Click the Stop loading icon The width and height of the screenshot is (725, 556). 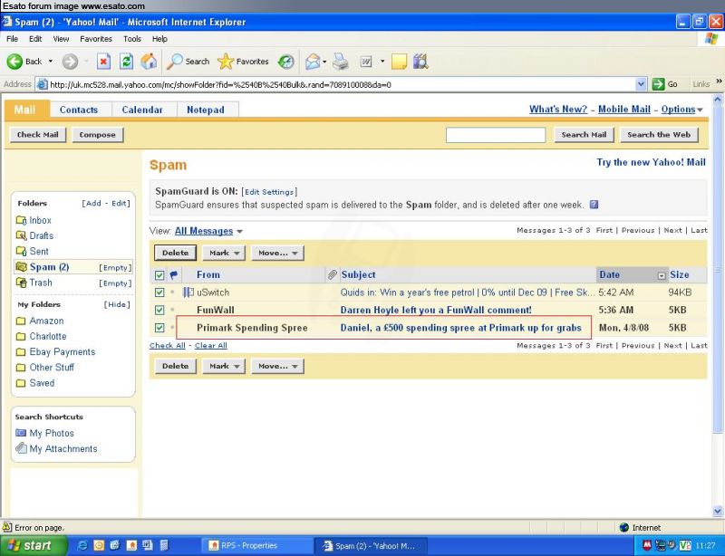(x=104, y=62)
